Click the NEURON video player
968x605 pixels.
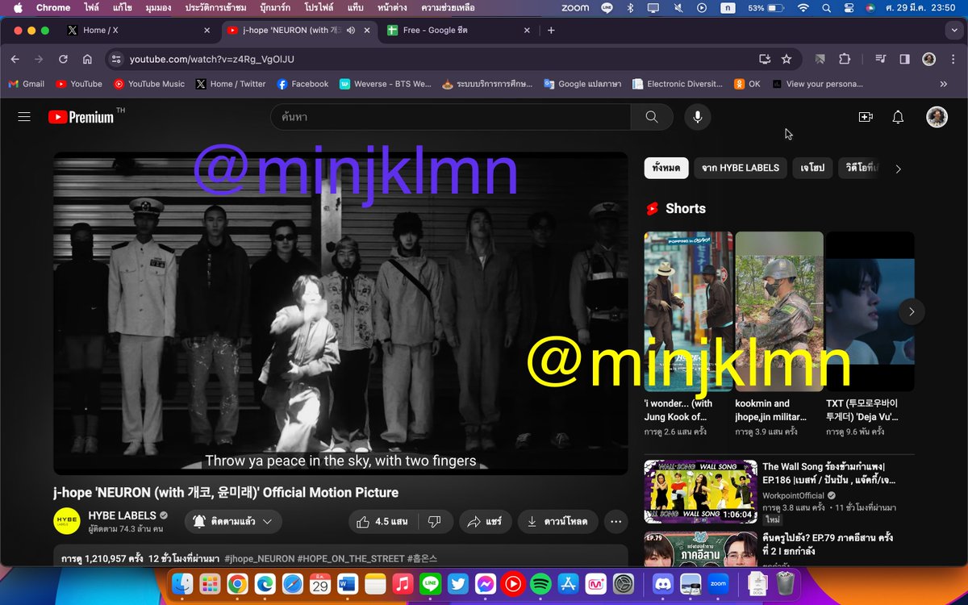[340, 313]
